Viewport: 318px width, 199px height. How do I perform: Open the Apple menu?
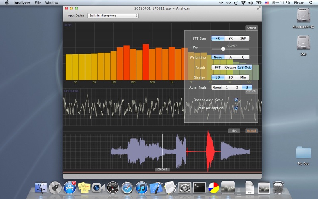tap(7, 3)
